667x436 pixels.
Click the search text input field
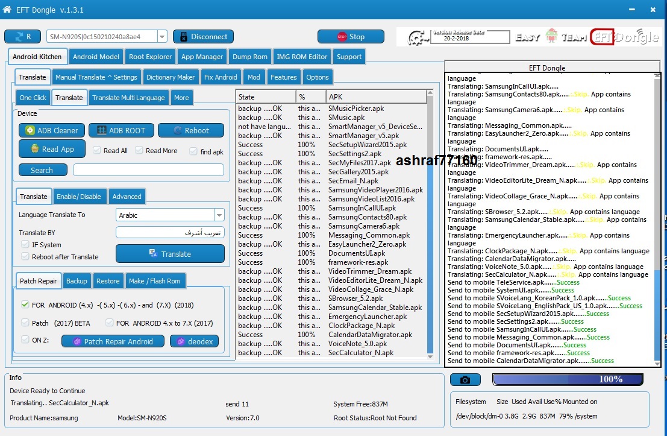[x=148, y=170]
